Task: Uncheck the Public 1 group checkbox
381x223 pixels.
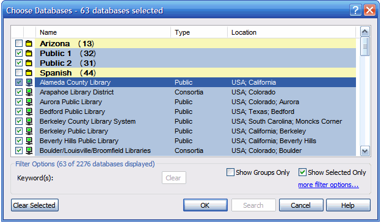Action: tap(19, 54)
